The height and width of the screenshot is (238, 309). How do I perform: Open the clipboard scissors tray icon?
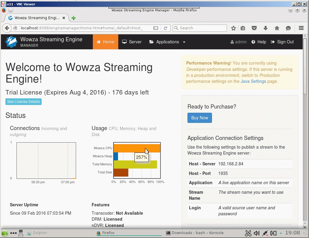tap(248, 233)
